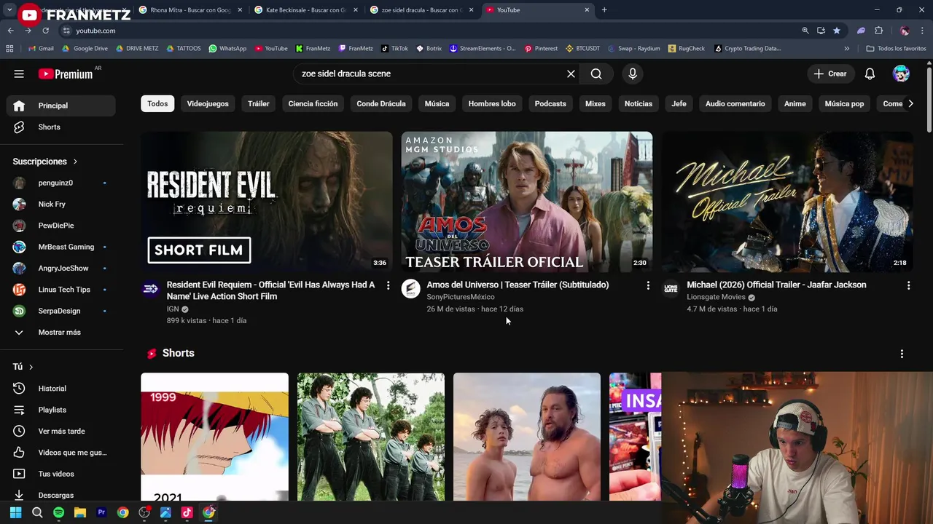Open three-dot menu of Amos del Universo video
This screenshot has width=933, height=524.
(648, 285)
